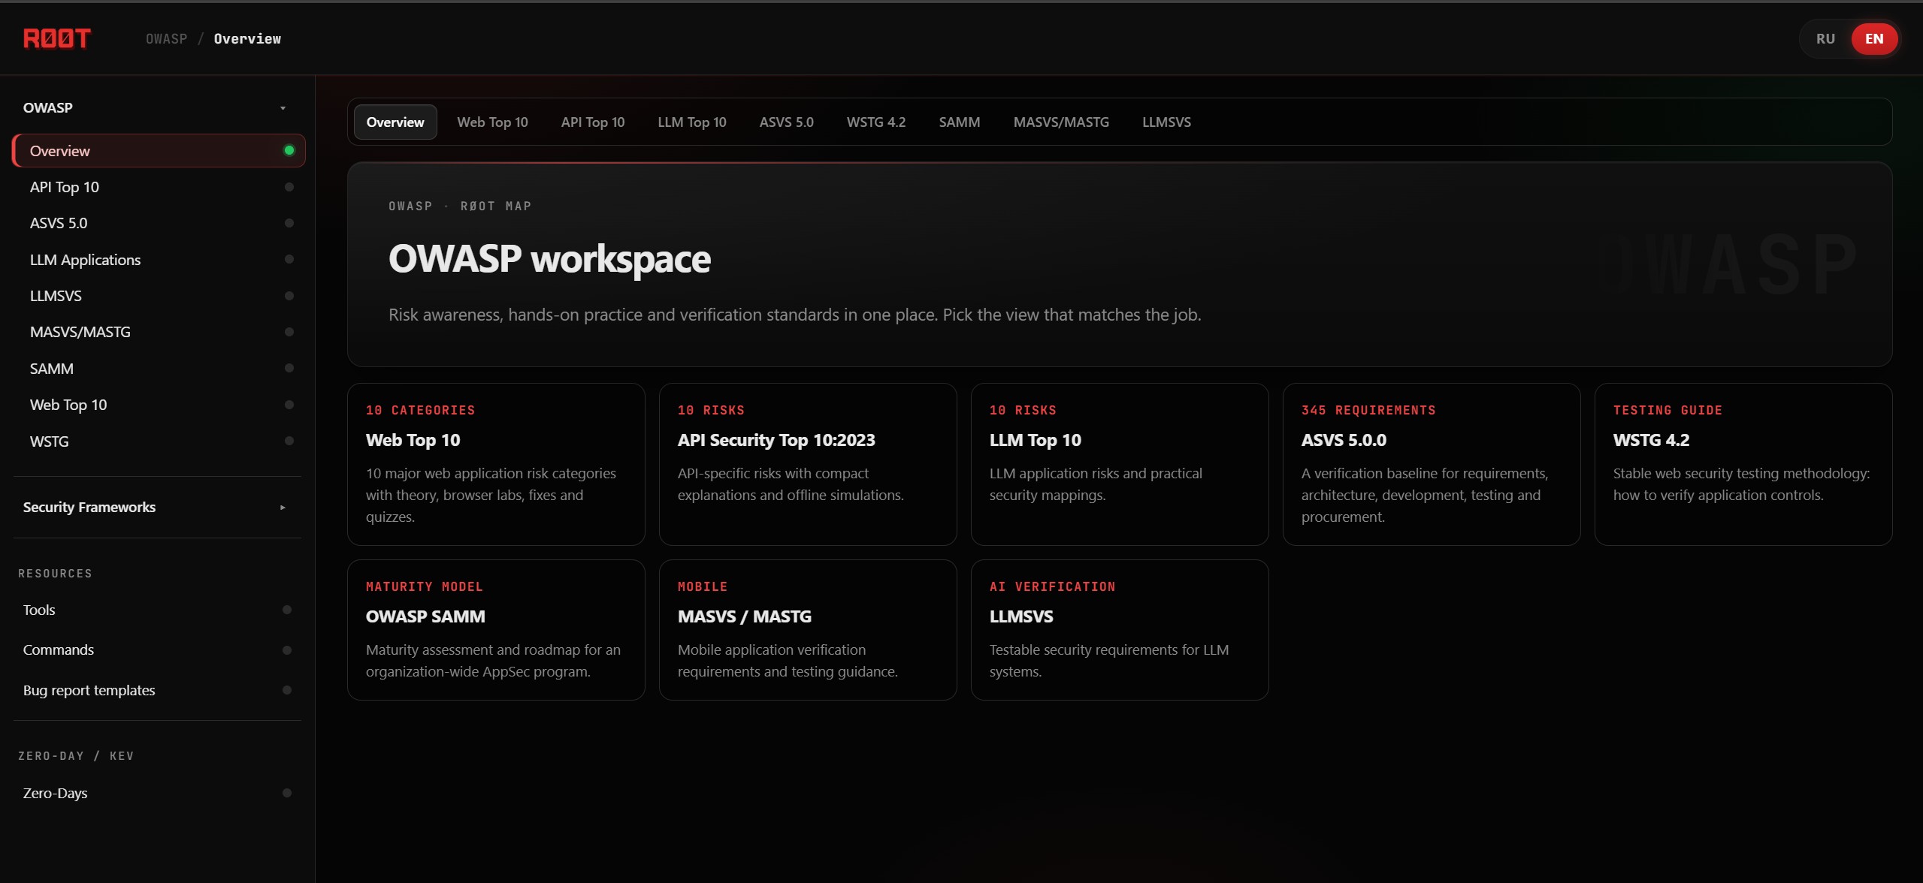Switch to the Web Top 10 tab
1923x883 pixels.
point(492,122)
